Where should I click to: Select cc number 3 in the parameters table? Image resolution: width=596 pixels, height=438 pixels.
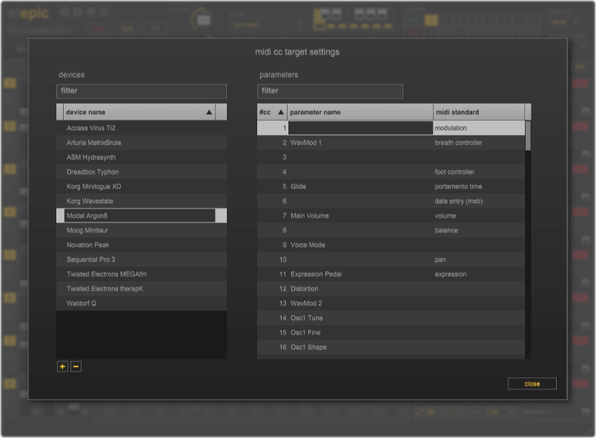285,157
